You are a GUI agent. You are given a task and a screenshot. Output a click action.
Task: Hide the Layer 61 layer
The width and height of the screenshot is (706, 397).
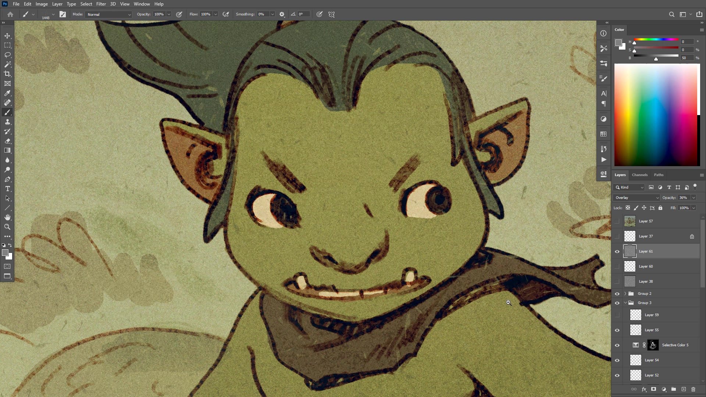617,251
